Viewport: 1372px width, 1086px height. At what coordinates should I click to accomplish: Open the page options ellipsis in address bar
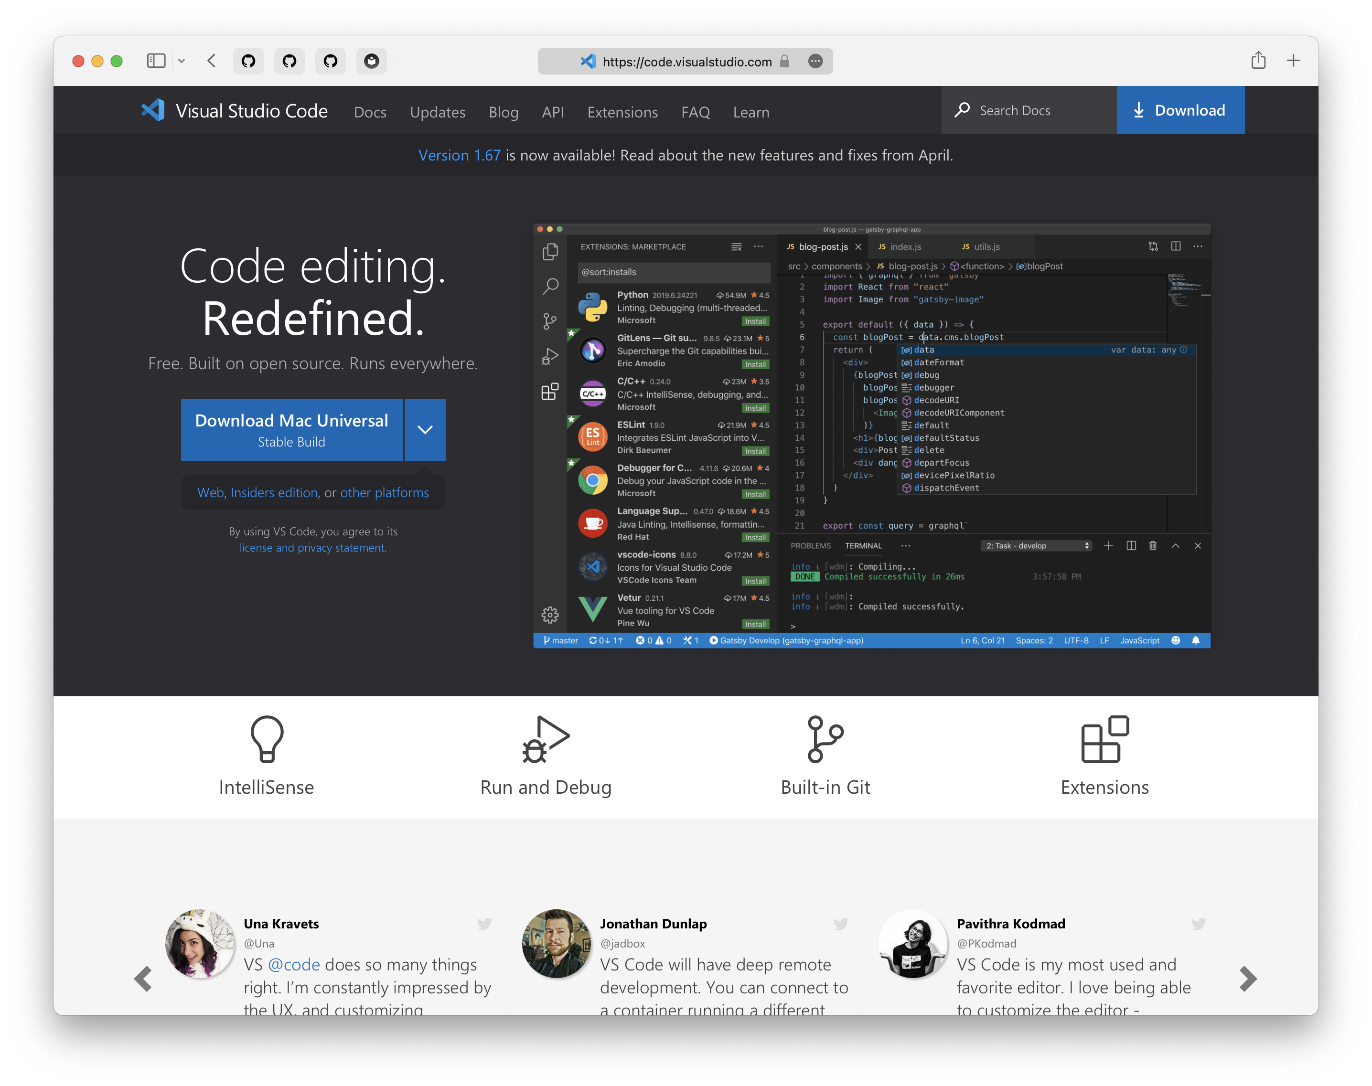click(815, 61)
